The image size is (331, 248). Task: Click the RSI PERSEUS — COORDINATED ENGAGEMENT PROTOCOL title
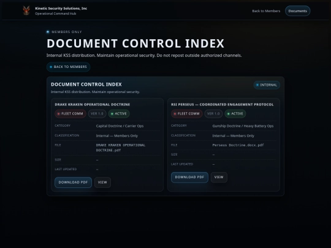tap(223, 105)
